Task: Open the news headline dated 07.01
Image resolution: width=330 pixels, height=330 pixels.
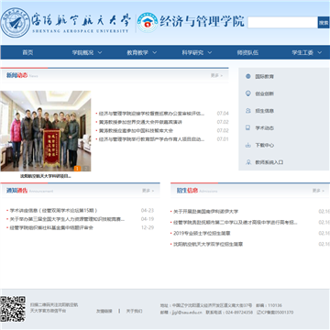Action: click(151, 139)
